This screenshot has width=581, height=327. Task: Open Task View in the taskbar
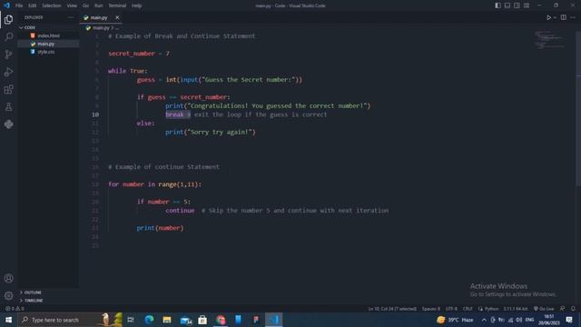(x=131, y=320)
